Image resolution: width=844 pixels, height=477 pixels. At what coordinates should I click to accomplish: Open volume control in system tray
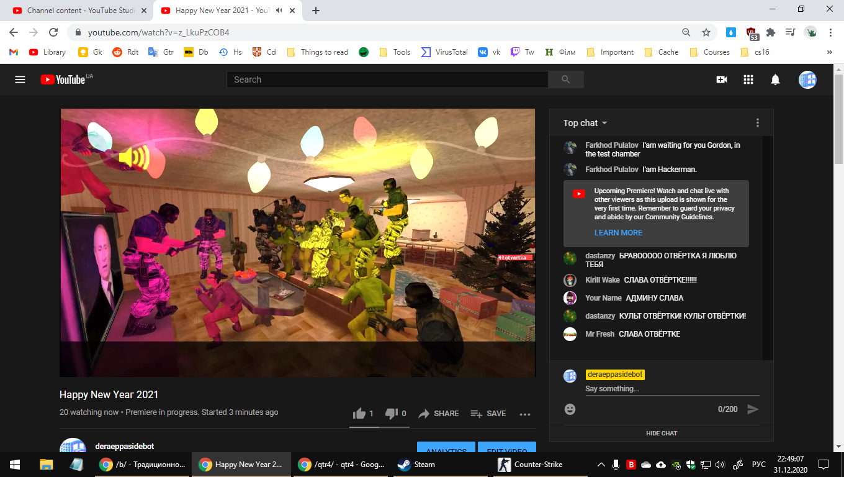click(x=720, y=465)
